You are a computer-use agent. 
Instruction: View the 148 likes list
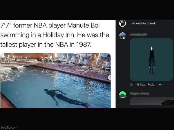tap(140, 85)
